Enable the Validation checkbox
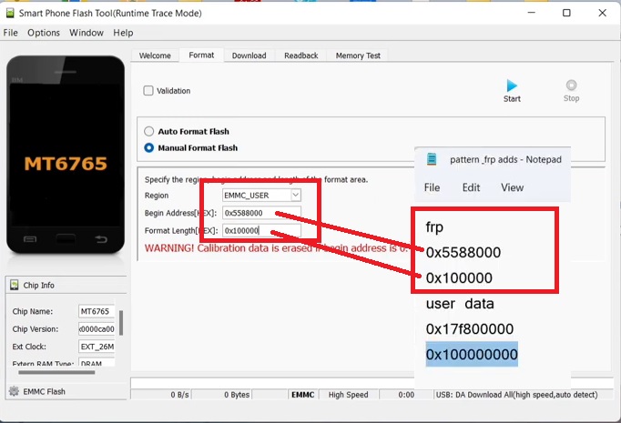 (148, 91)
